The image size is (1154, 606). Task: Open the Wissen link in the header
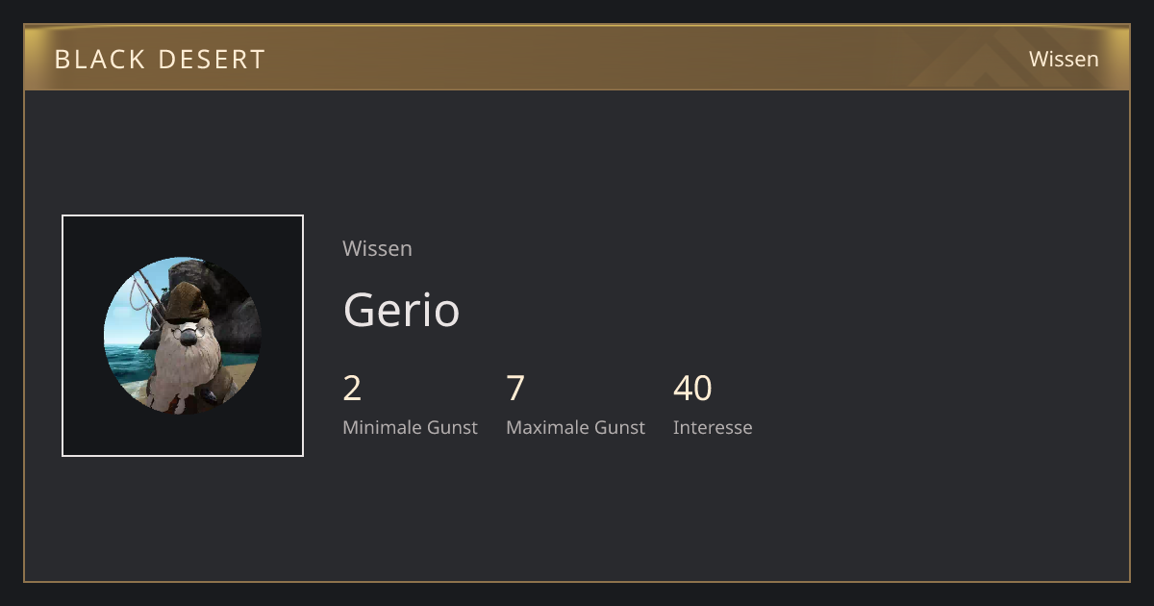[1064, 59]
